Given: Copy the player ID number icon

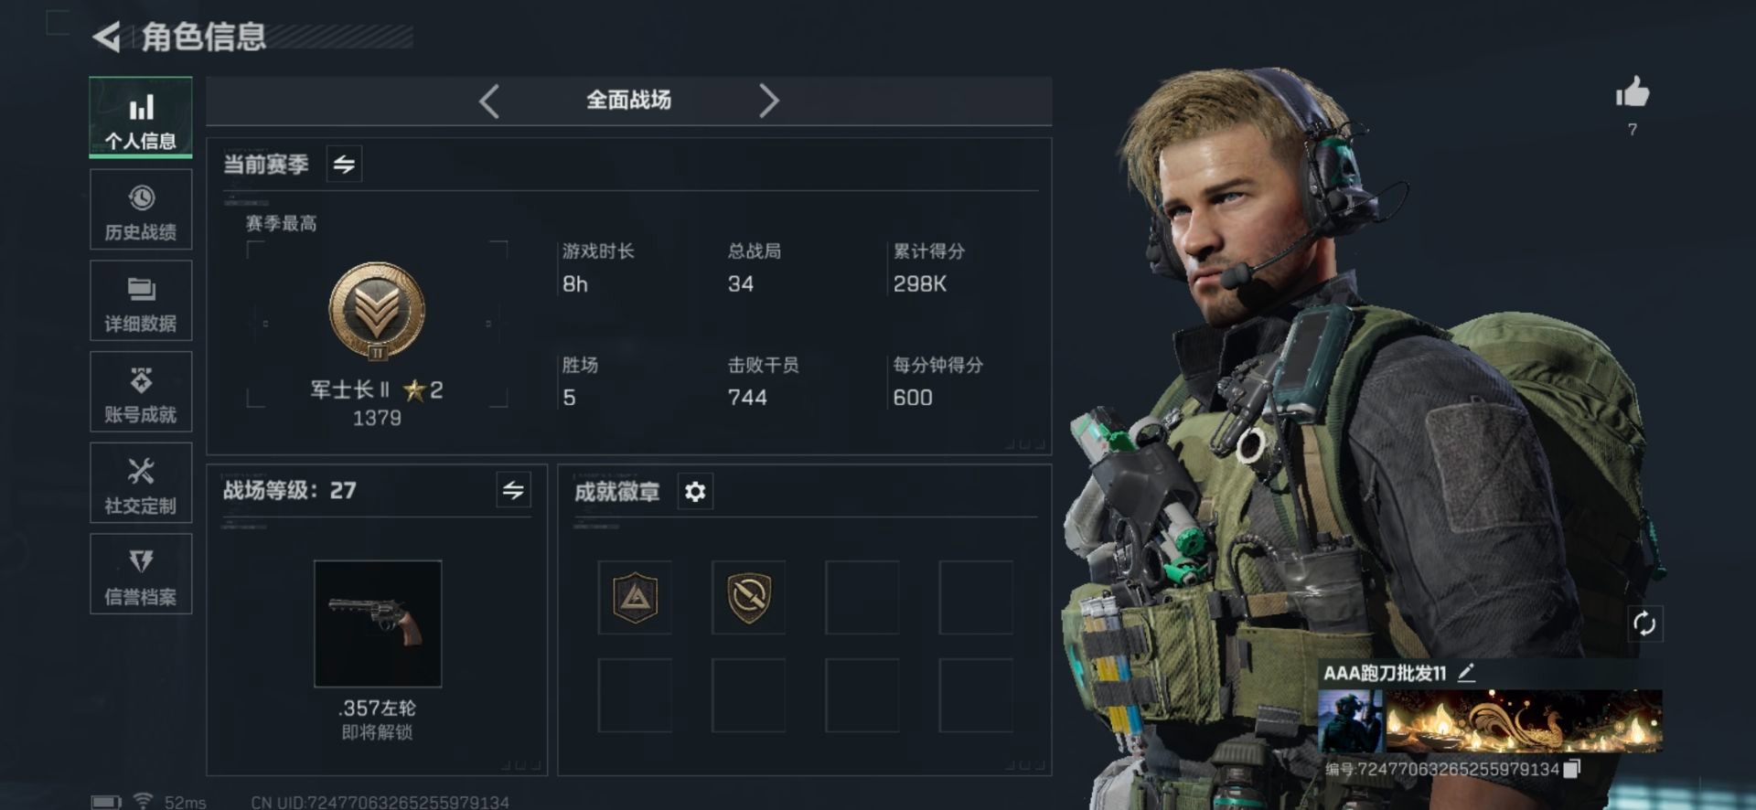Looking at the screenshot, I should click(1571, 769).
